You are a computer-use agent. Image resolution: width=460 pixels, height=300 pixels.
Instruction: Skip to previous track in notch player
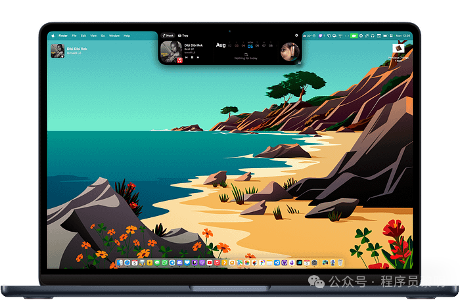tap(186, 57)
